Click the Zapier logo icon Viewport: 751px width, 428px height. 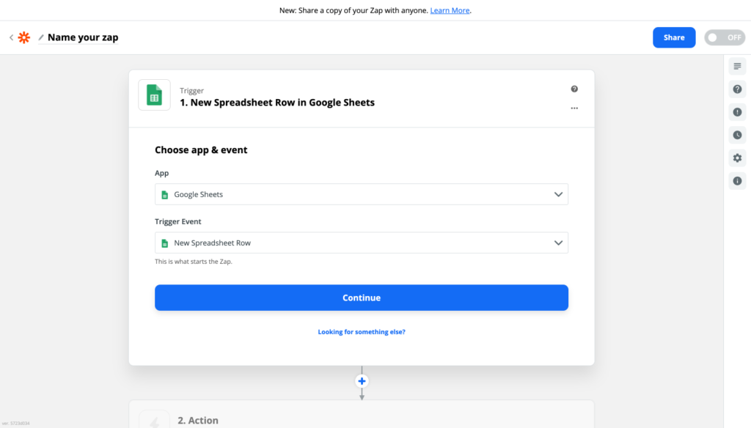(24, 37)
